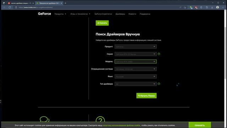Screen dimensions: 227x128
Task: Expand the Продукты menu
Action: 60,14
